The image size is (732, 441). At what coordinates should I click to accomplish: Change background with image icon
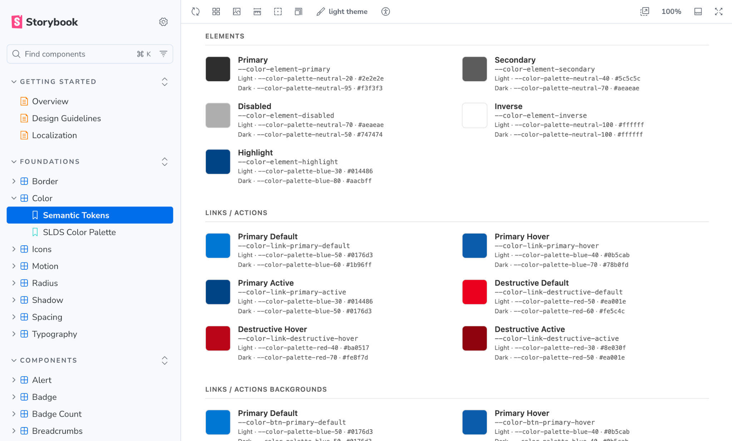(237, 11)
